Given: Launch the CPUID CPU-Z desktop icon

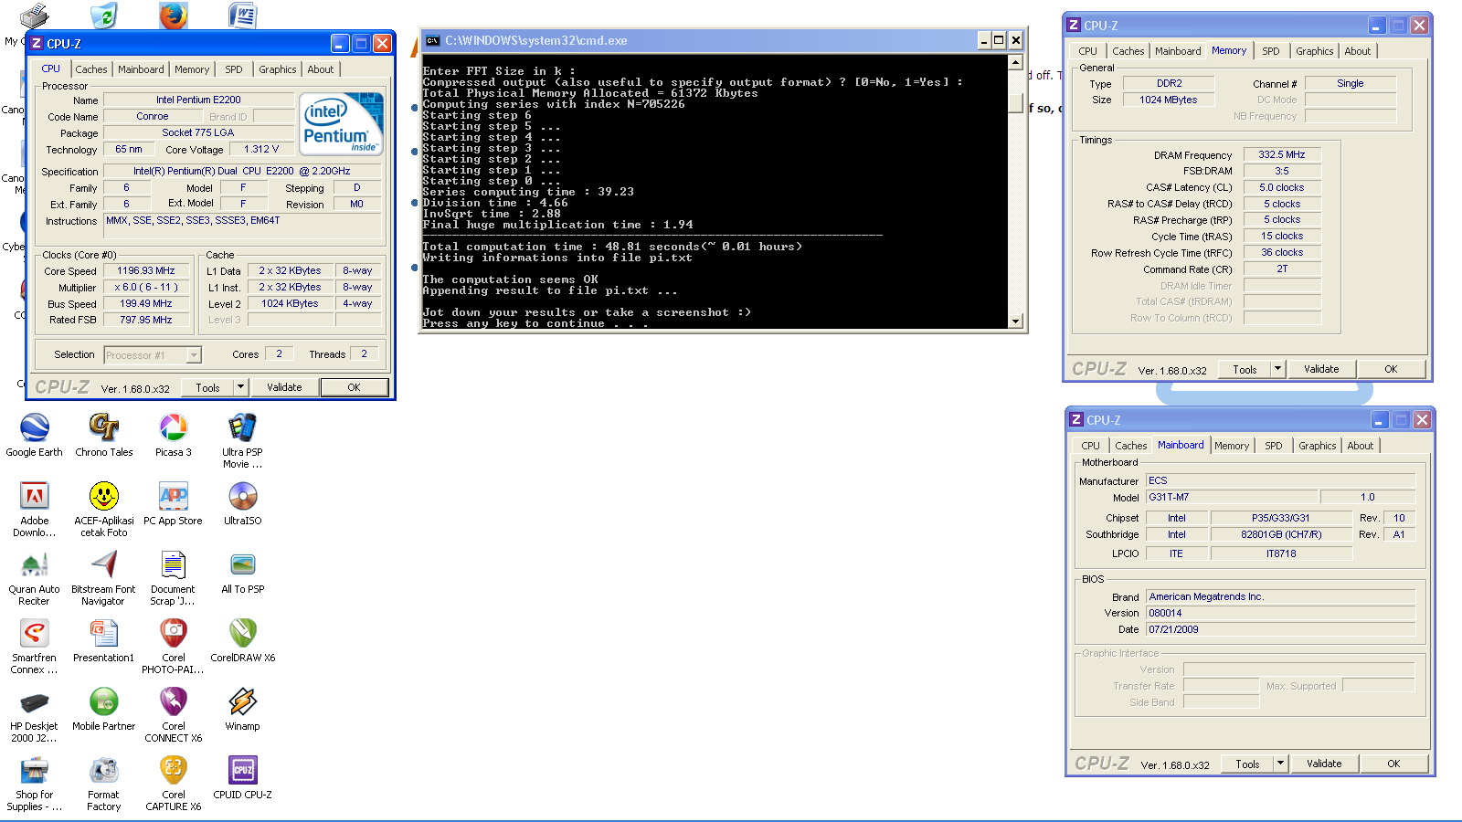Looking at the screenshot, I should [x=242, y=770].
